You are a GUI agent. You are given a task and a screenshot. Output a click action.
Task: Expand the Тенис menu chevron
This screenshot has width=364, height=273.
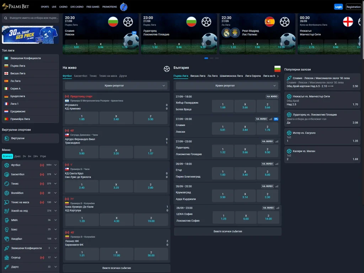(55, 184)
